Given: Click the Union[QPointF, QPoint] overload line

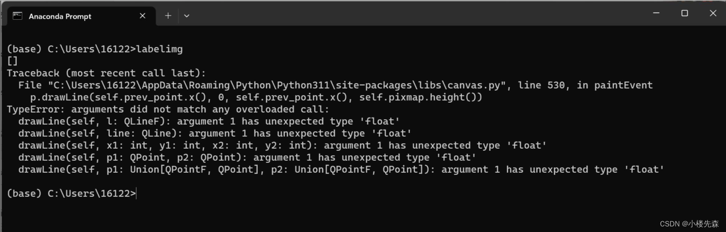Looking at the screenshot, I should [341, 169].
